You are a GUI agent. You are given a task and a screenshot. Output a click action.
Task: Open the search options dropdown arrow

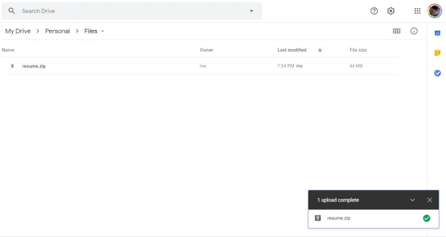pos(251,10)
